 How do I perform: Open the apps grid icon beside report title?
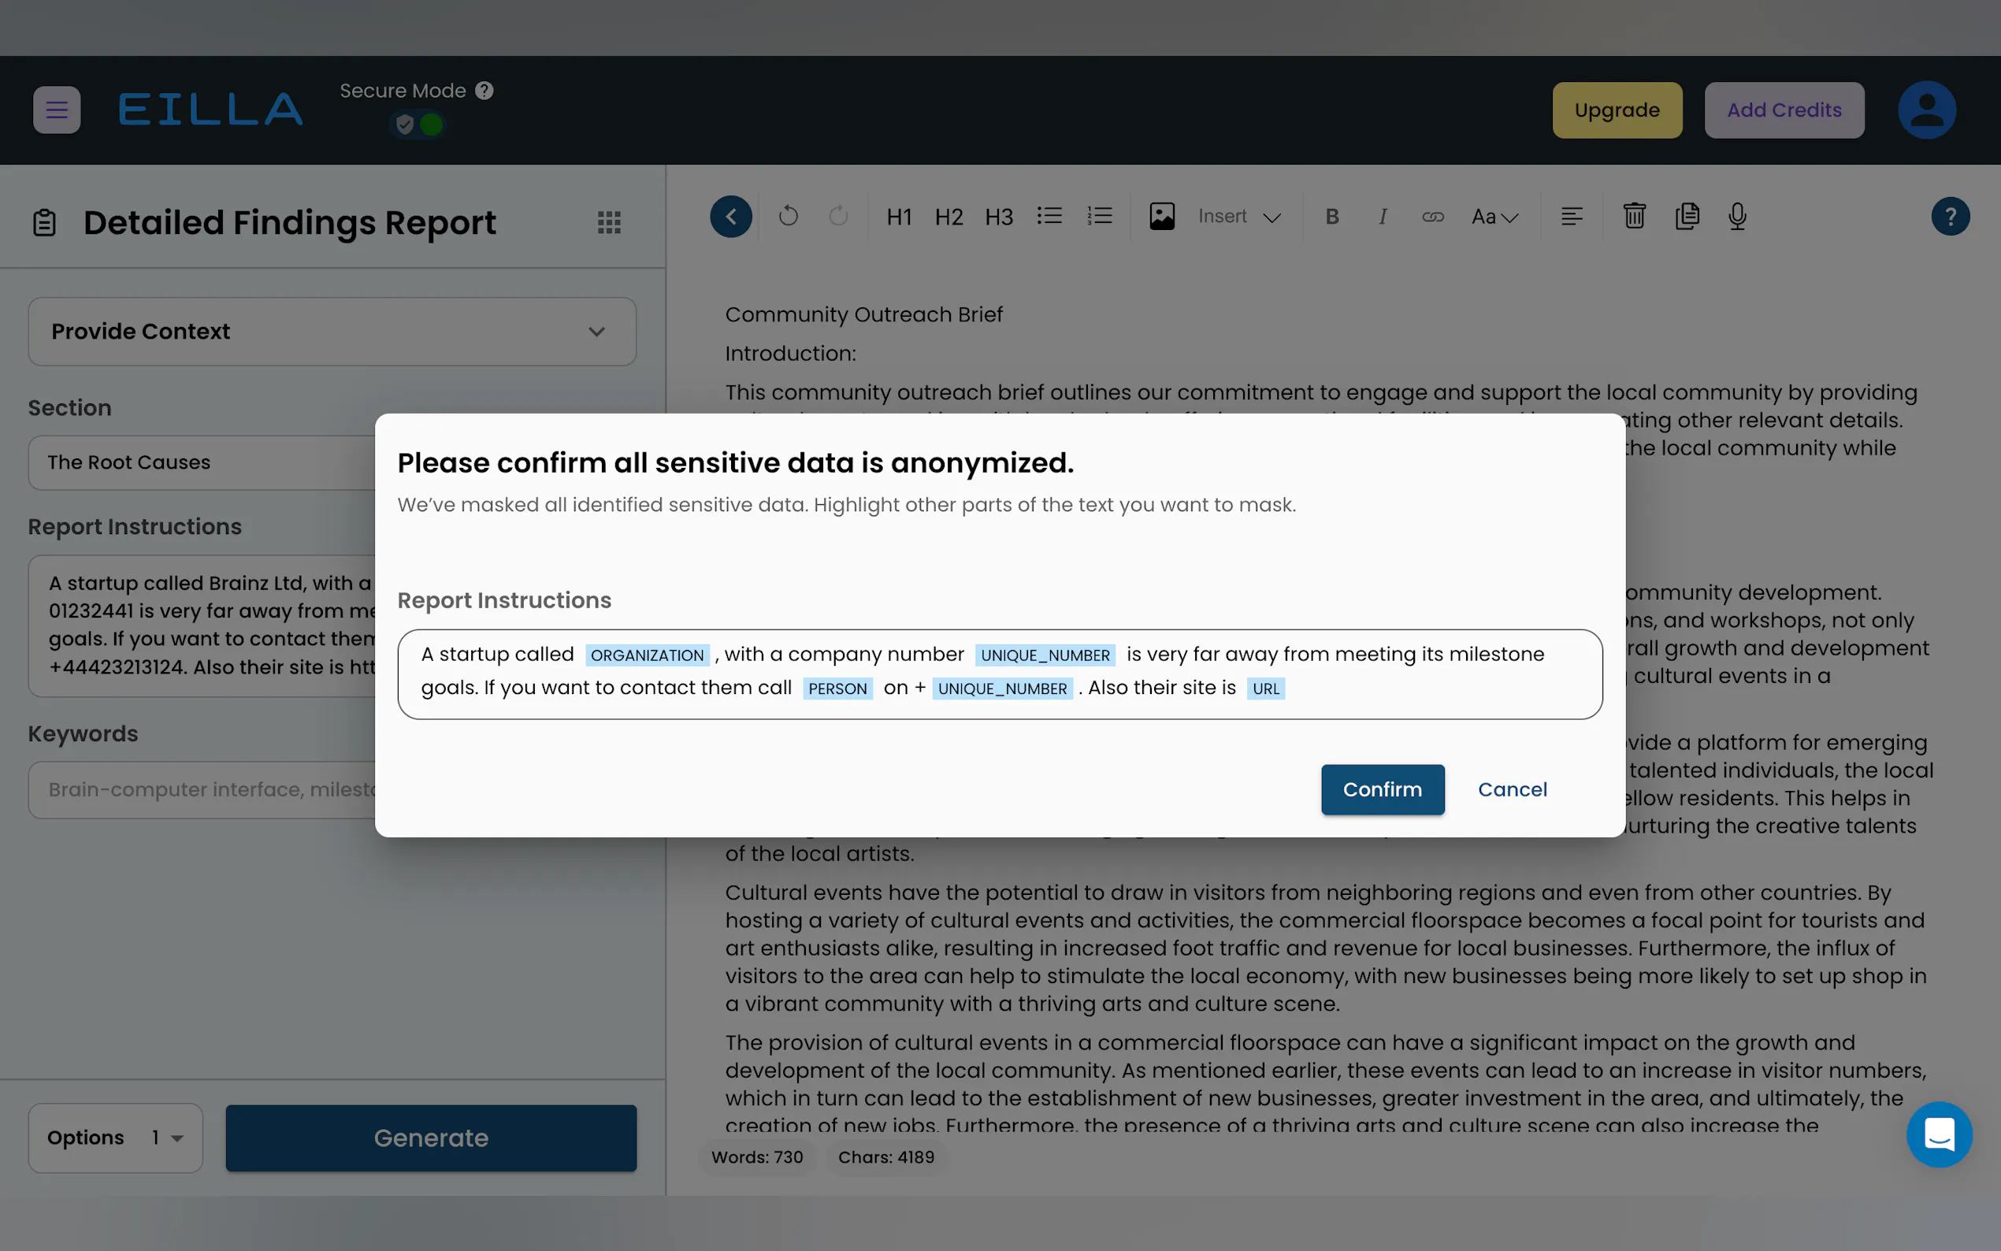coord(609,221)
